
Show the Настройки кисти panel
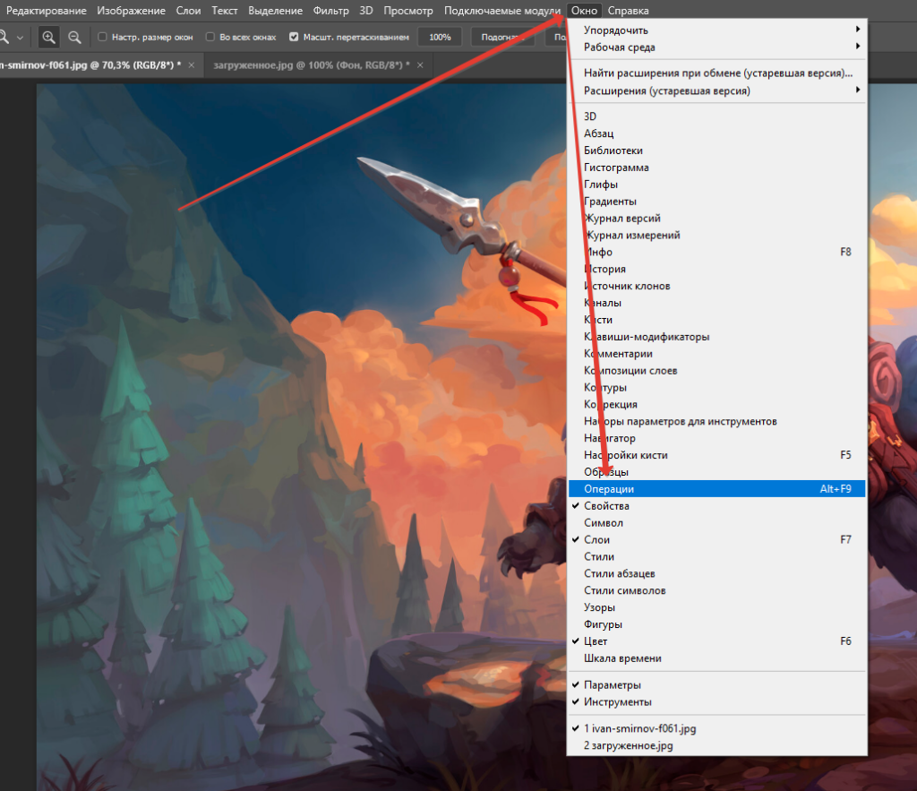pyautogui.click(x=717, y=454)
